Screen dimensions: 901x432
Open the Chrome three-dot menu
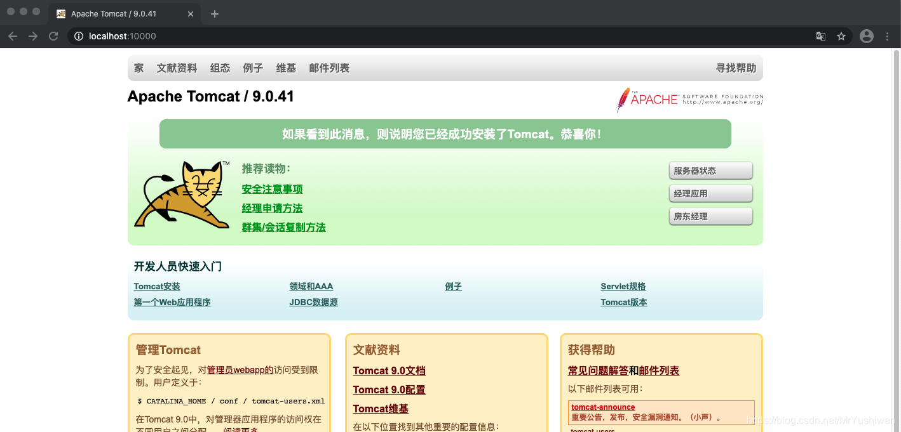pyautogui.click(x=888, y=36)
